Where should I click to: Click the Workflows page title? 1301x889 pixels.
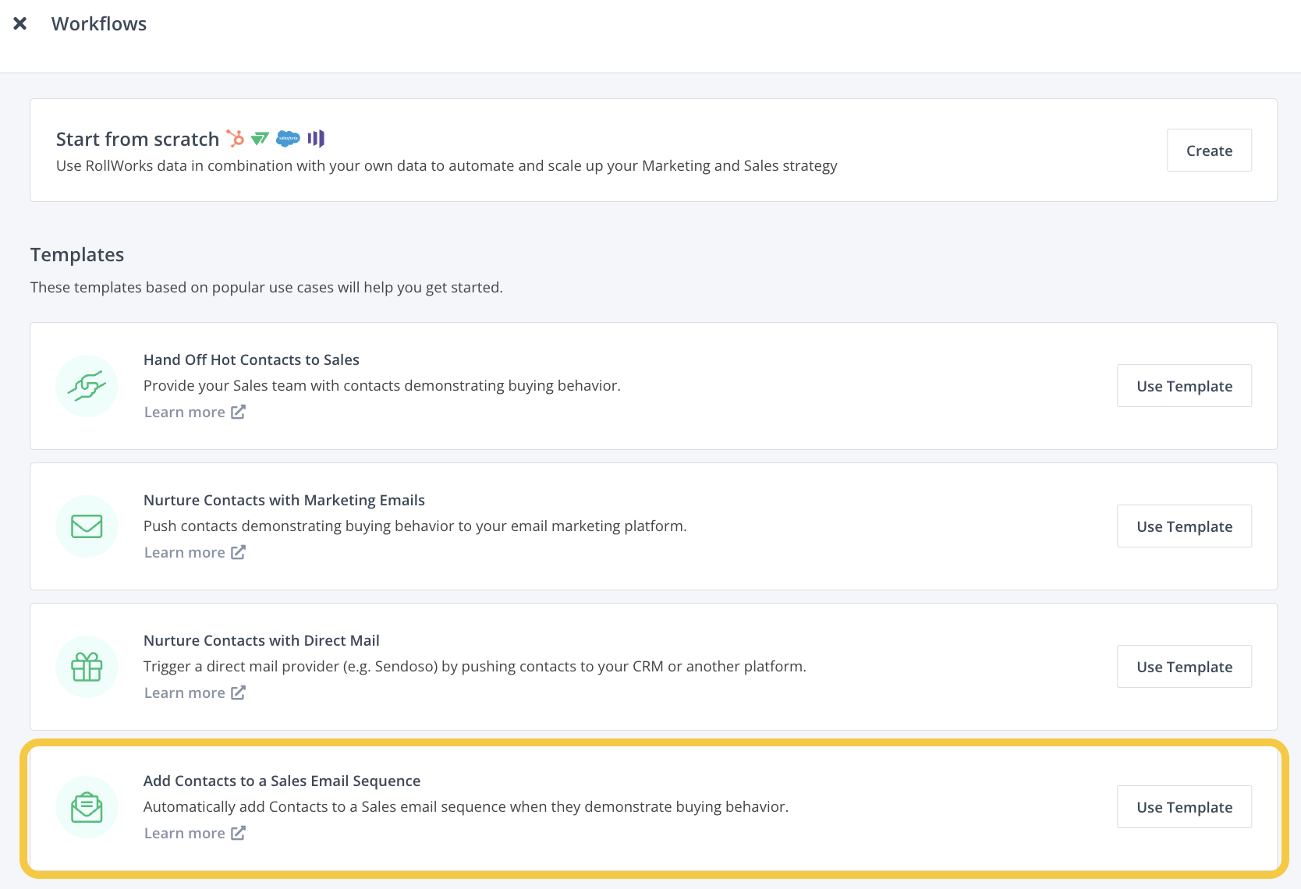[x=99, y=24]
